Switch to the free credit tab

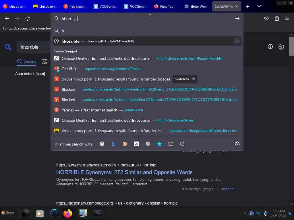pyautogui.click(x=75, y=6)
